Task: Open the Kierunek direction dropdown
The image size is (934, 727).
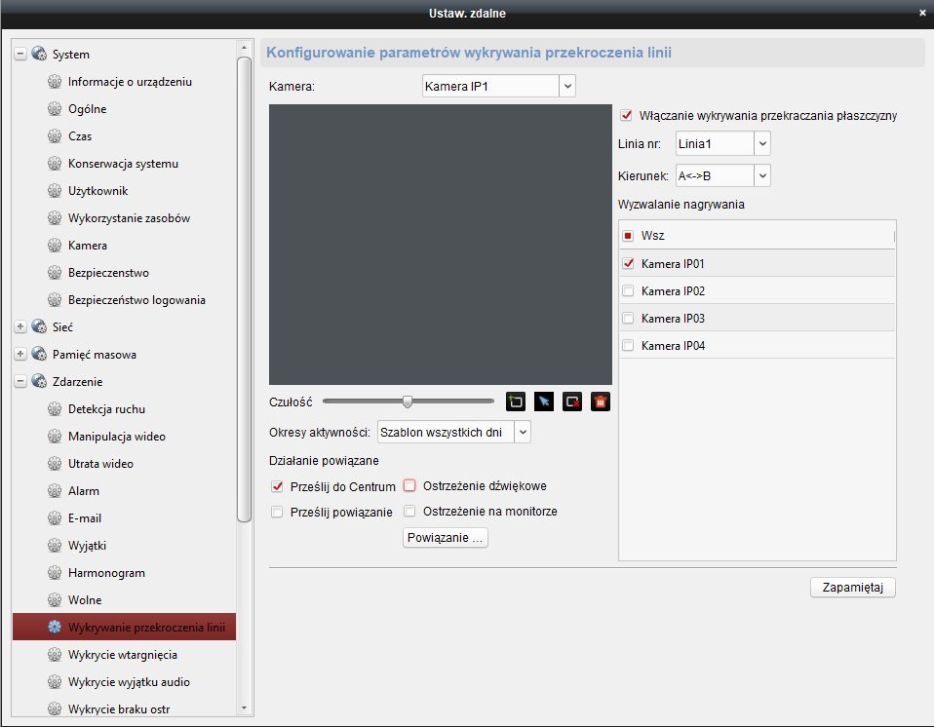Action: point(761,175)
